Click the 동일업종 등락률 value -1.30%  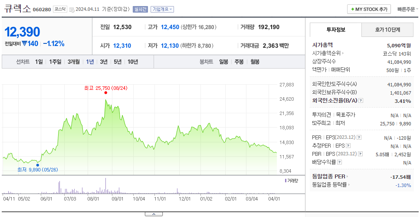point(403,185)
